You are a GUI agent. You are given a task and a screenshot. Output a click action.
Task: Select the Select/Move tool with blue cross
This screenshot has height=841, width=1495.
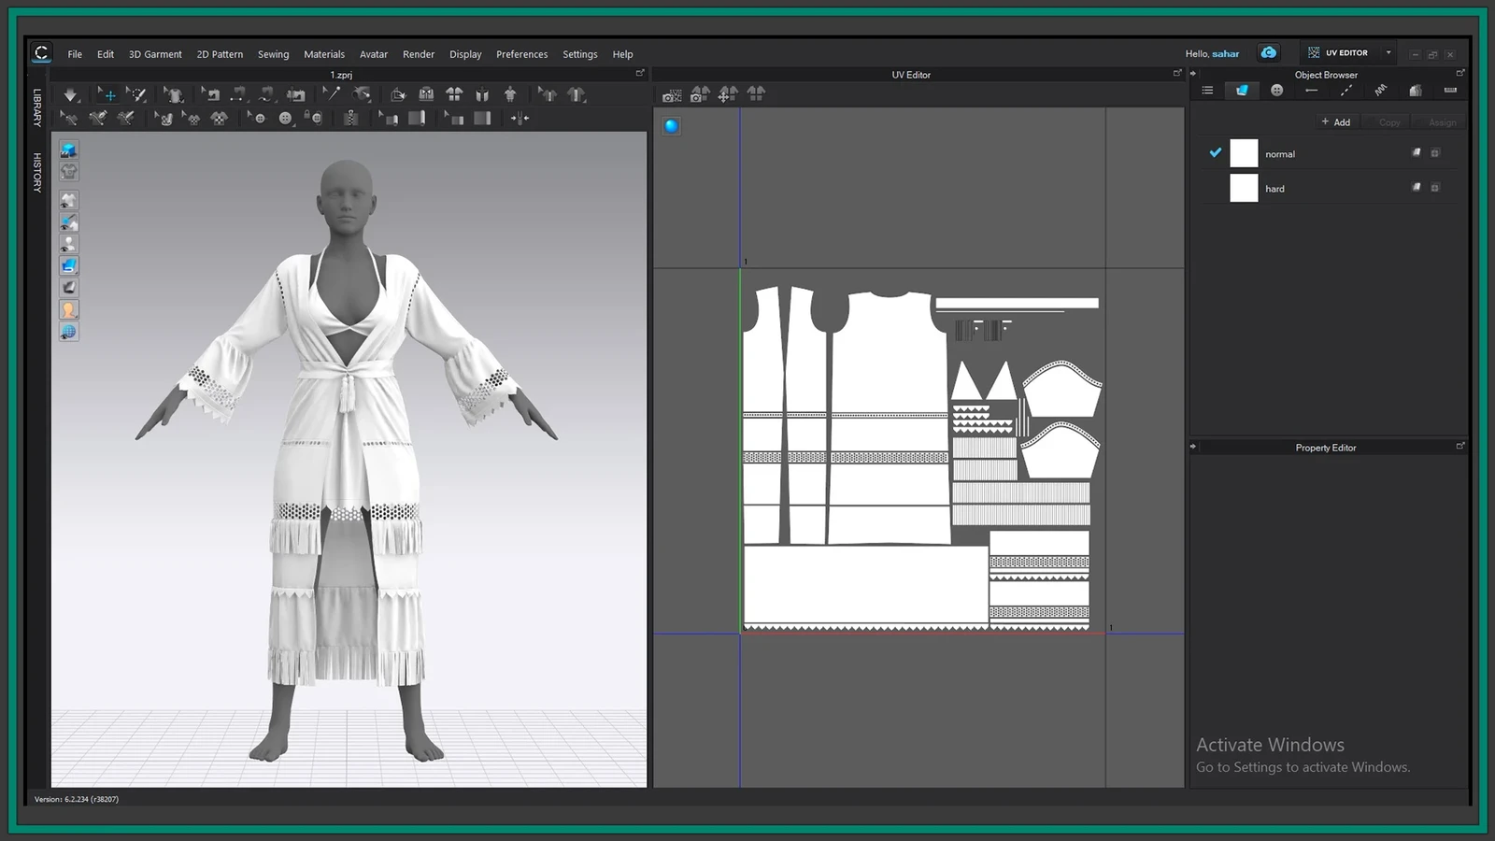tap(108, 94)
